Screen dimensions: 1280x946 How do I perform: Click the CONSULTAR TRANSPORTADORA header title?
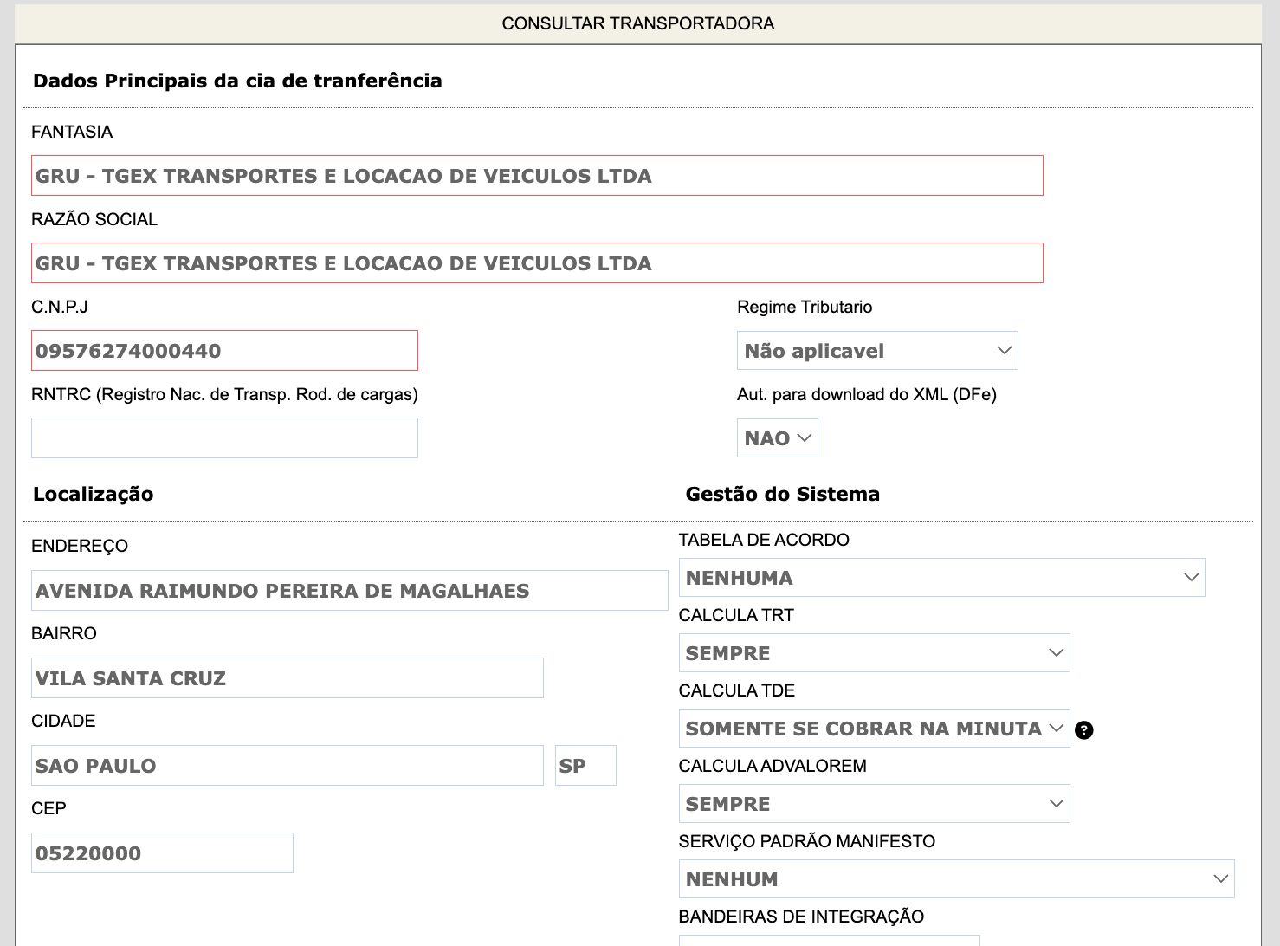638,23
